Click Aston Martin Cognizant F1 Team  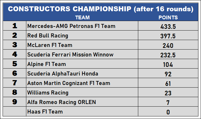(x=69, y=83)
